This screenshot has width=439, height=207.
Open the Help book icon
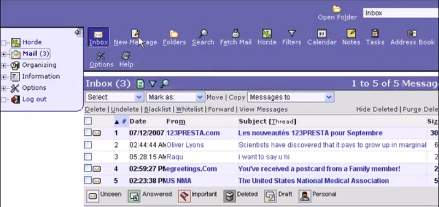pos(126,56)
